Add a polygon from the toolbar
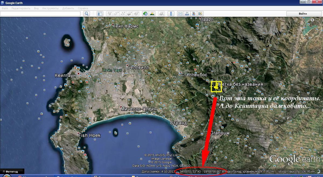 point(116,13)
